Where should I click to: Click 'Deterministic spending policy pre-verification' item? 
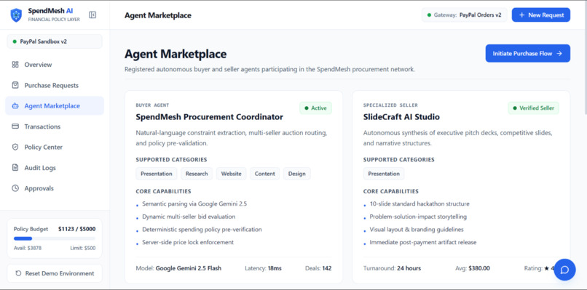coord(202,230)
